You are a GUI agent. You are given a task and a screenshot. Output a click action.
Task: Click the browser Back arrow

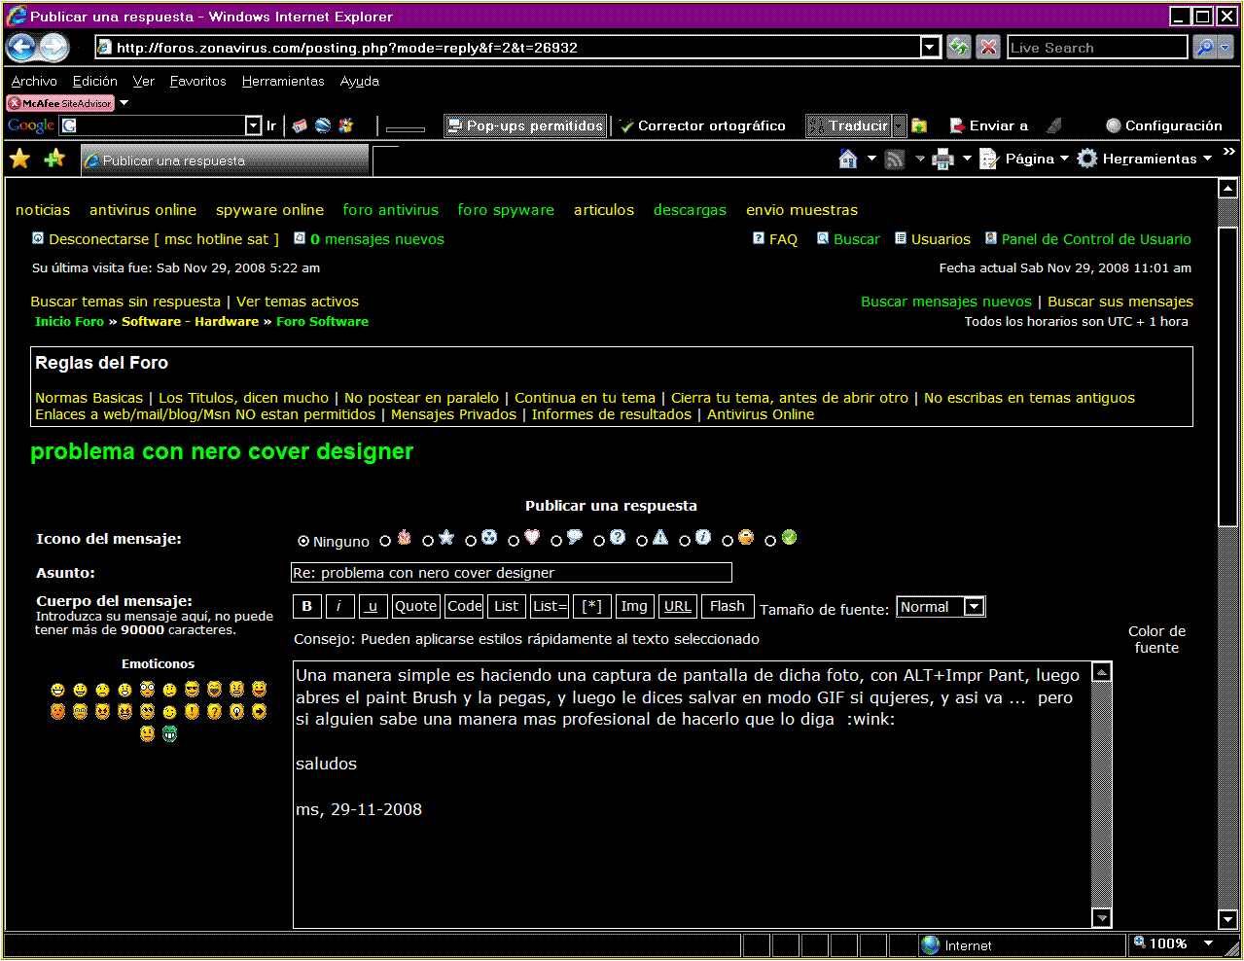[x=21, y=47]
